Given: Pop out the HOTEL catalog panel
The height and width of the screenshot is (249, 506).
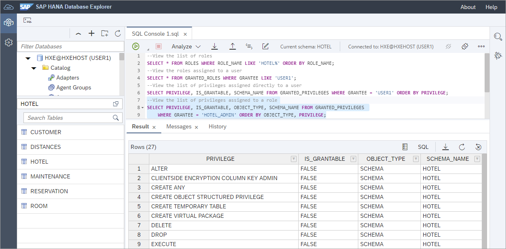Looking at the screenshot, I should click(116, 104).
